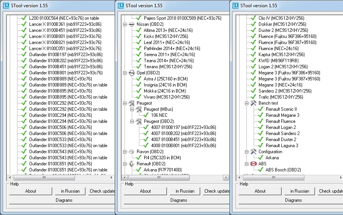The image size is (343, 215).
Task: Collapse the ABS tree node
Action: point(246,164)
